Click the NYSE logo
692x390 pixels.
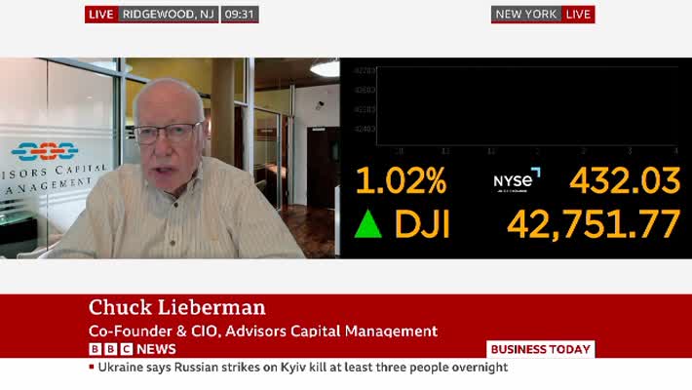click(x=517, y=180)
